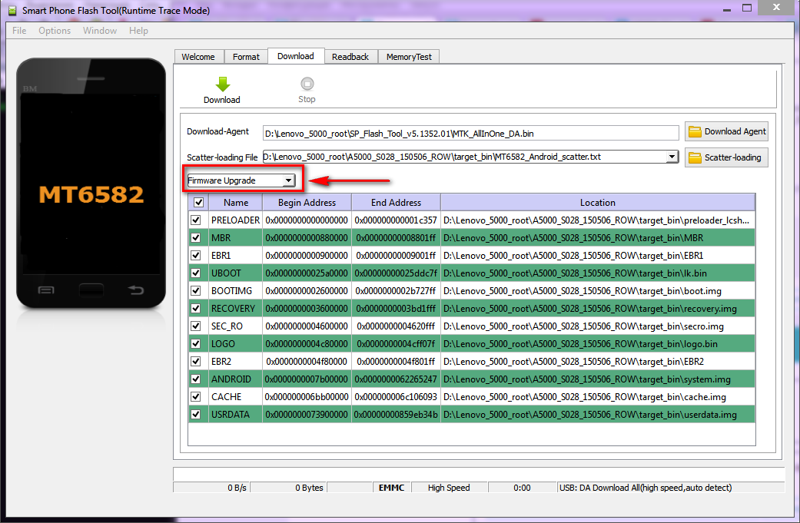Open the Options menu
Image resolution: width=800 pixels, height=523 pixels.
click(x=55, y=31)
